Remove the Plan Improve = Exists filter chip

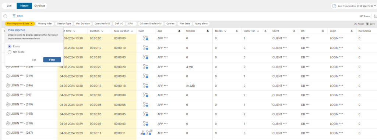(x=32, y=24)
